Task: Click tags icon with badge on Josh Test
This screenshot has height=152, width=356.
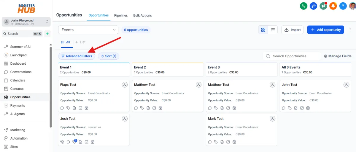Action: pyautogui.click(x=74, y=142)
